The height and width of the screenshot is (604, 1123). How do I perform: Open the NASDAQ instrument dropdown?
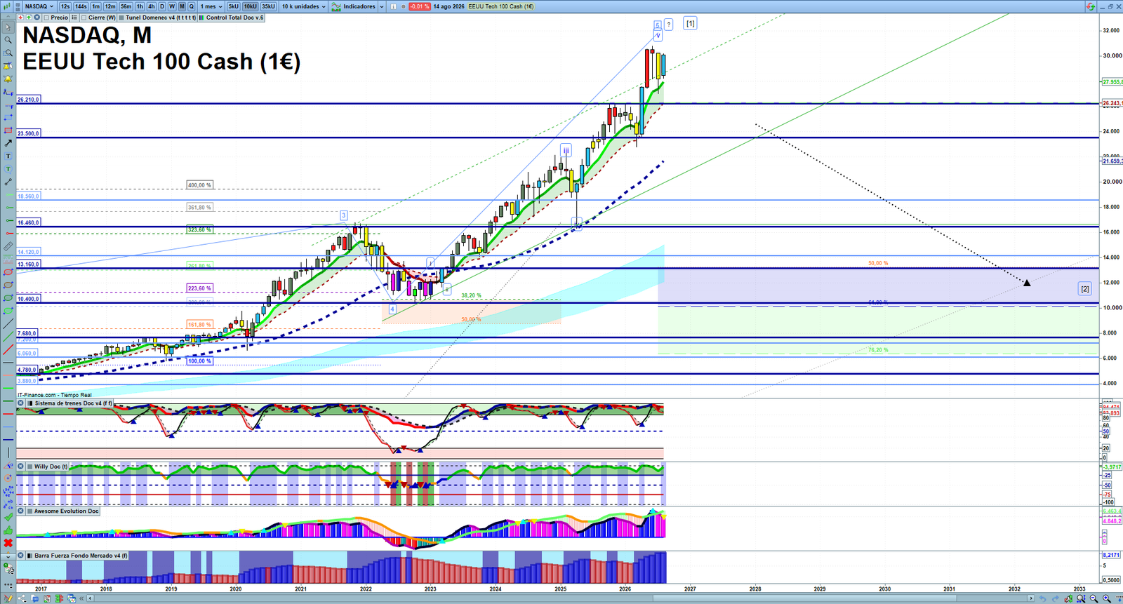pyautogui.click(x=39, y=6)
